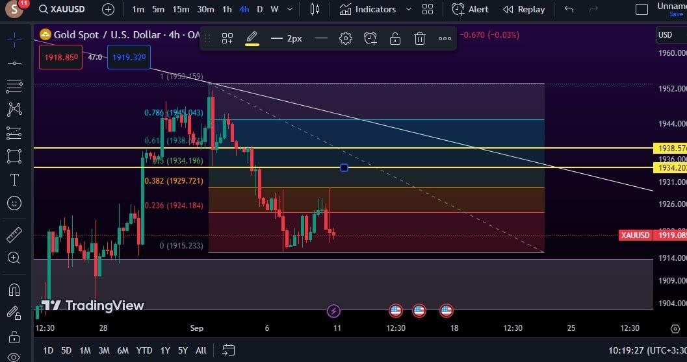Expand the indicators favorites dropdown arrow
Image resolution: width=687 pixels, height=362 pixels.
coord(409,9)
